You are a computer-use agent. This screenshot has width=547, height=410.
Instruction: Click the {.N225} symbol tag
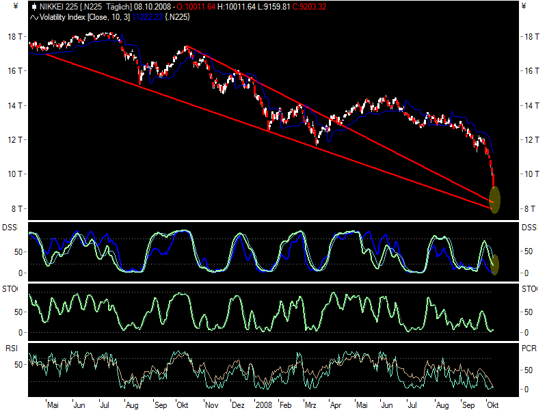pyautogui.click(x=177, y=17)
